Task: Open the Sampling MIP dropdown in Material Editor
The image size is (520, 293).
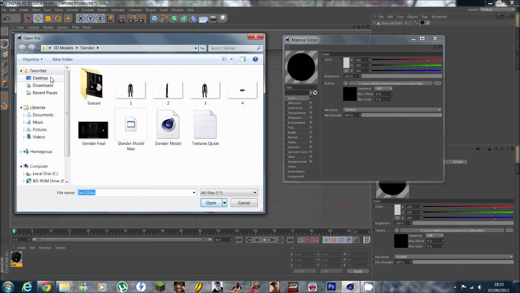Action: [383, 88]
